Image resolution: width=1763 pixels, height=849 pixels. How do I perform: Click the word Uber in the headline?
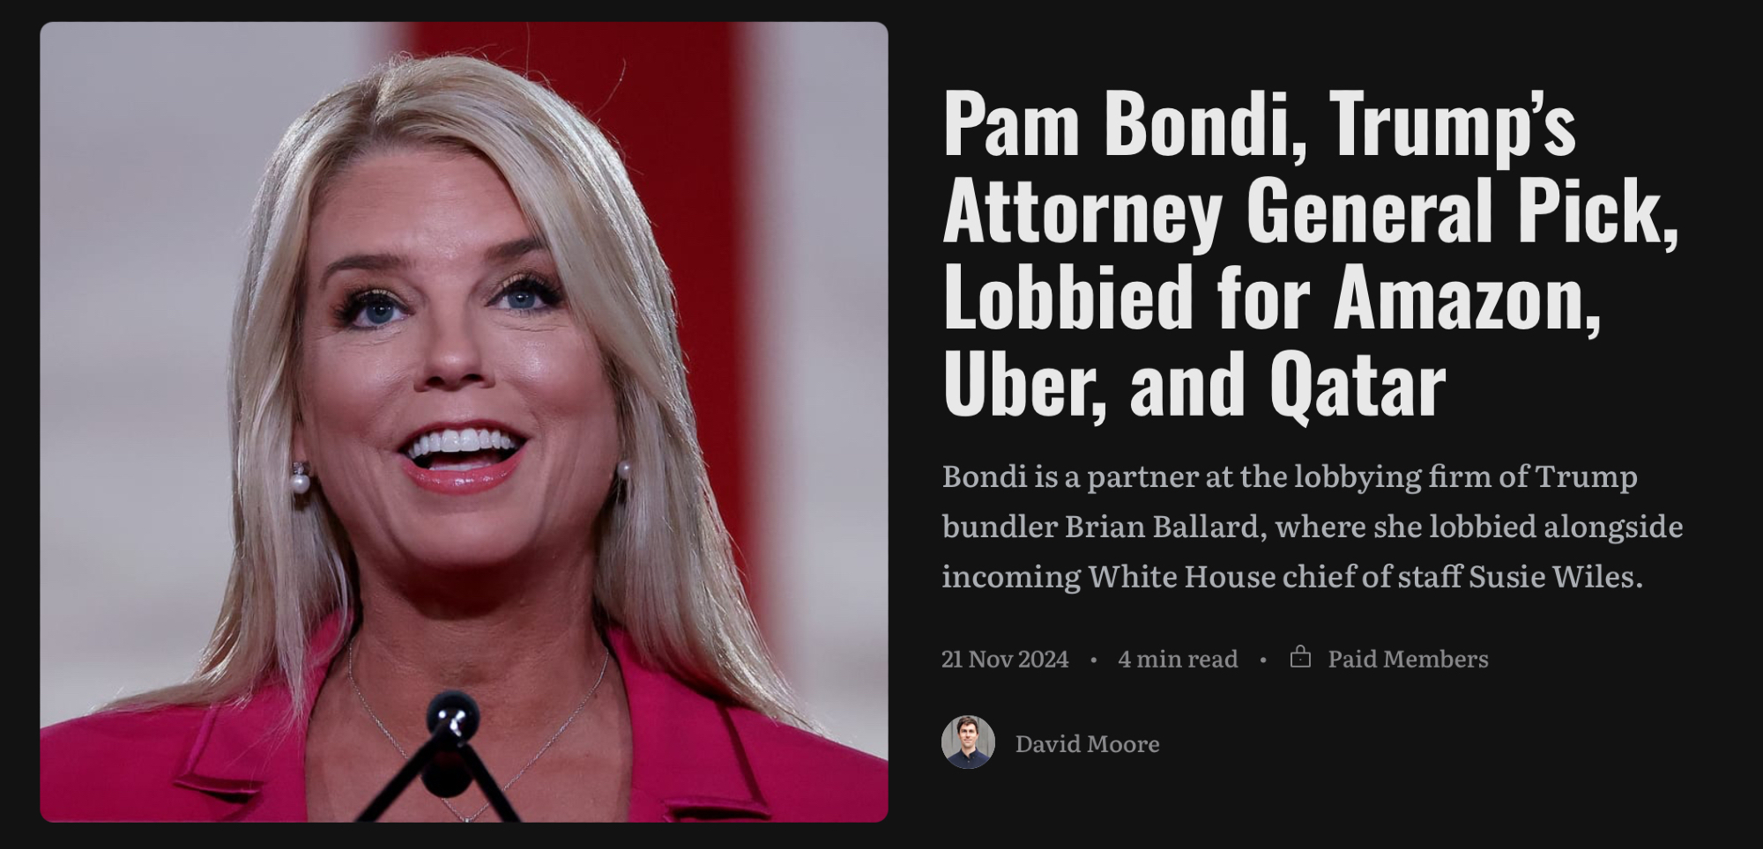coord(1025,384)
